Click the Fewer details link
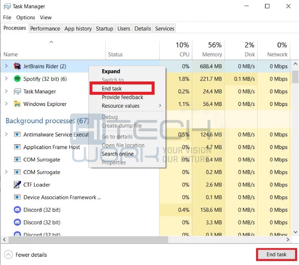Viewport: 299px width, 265px height. click(31, 255)
